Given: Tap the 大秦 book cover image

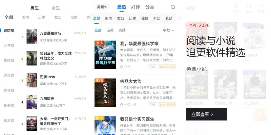Looking at the screenshot, I should coord(32,124).
